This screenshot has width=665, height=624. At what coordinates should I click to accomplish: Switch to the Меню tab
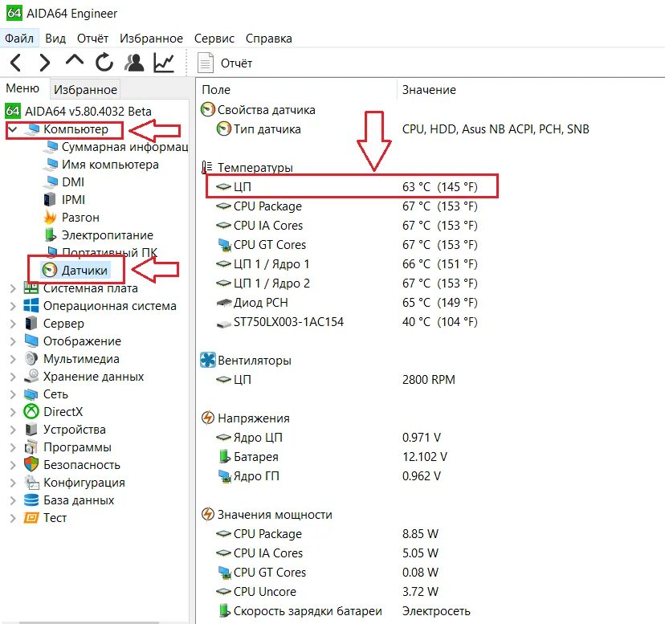coord(22,88)
